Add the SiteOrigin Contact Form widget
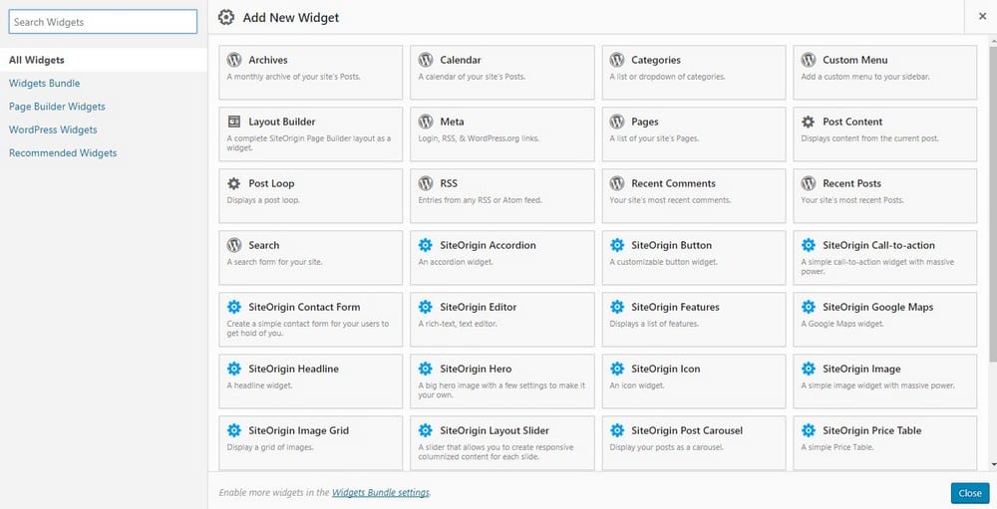This screenshot has height=509, width=997. click(x=310, y=319)
